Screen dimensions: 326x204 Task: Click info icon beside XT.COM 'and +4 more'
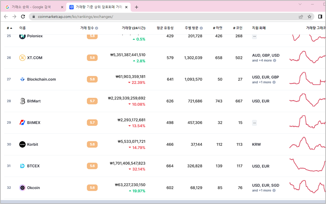(275, 60)
